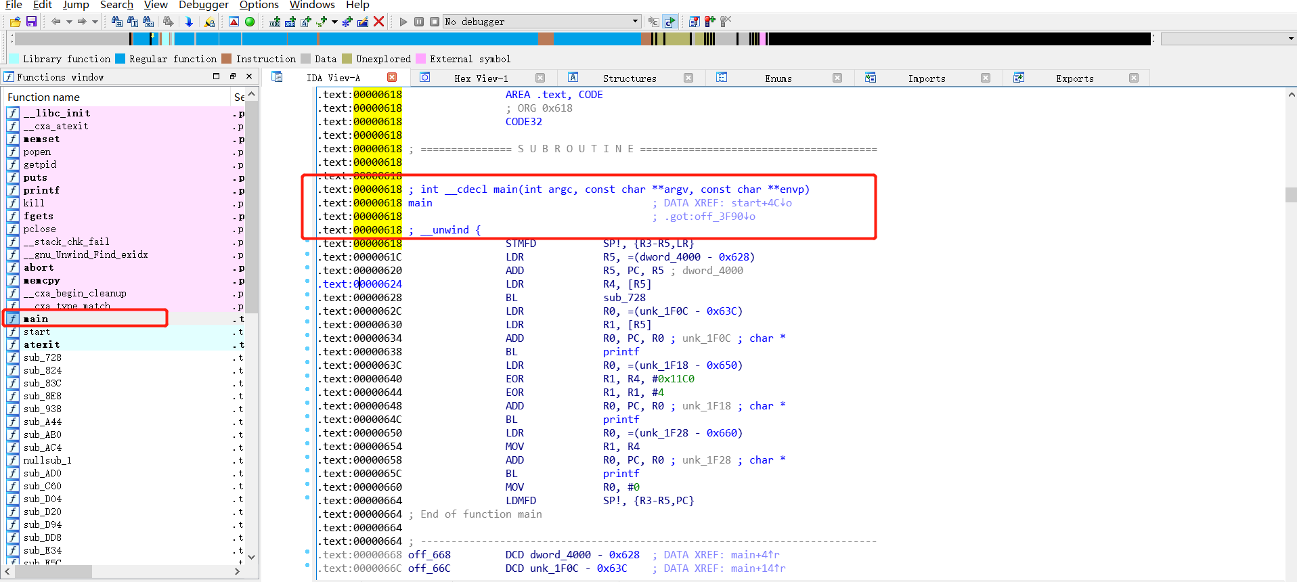The width and height of the screenshot is (1297, 582).
Task: Start debugger process with play button
Action: pos(403,22)
